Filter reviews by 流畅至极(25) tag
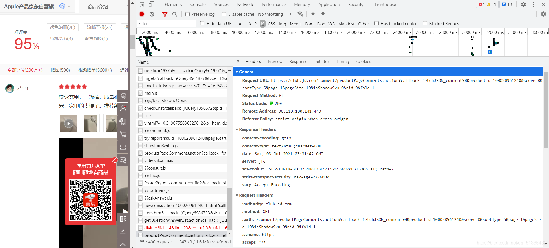 [x=100, y=27]
